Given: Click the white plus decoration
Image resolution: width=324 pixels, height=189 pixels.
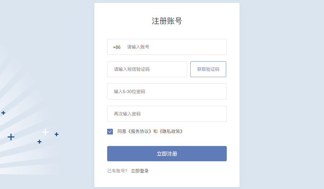Looking at the screenshot, I should click(x=45, y=132).
